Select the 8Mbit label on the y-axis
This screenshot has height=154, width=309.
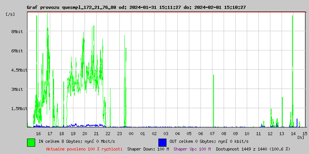pyautogui.click(x=17, y=32)
